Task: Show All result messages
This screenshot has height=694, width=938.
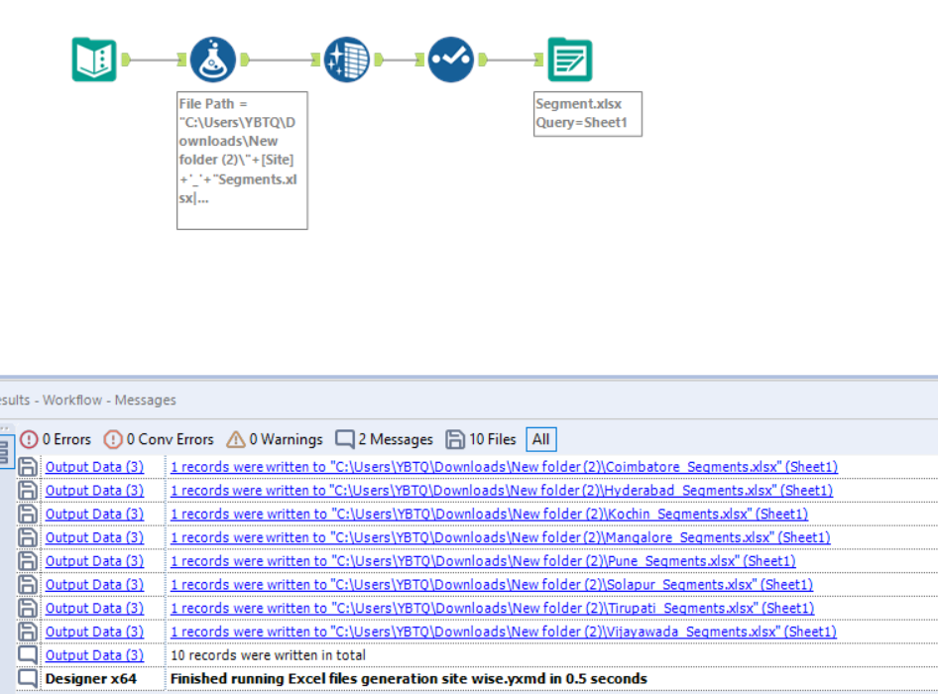Action: 540,439
